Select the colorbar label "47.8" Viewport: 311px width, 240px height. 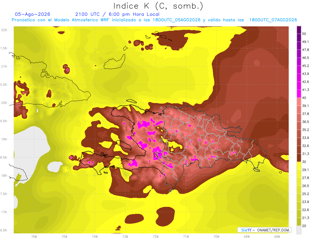(306, 50)
